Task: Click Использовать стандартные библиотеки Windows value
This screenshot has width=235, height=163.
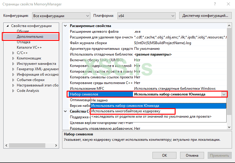Action: (180, 89)
